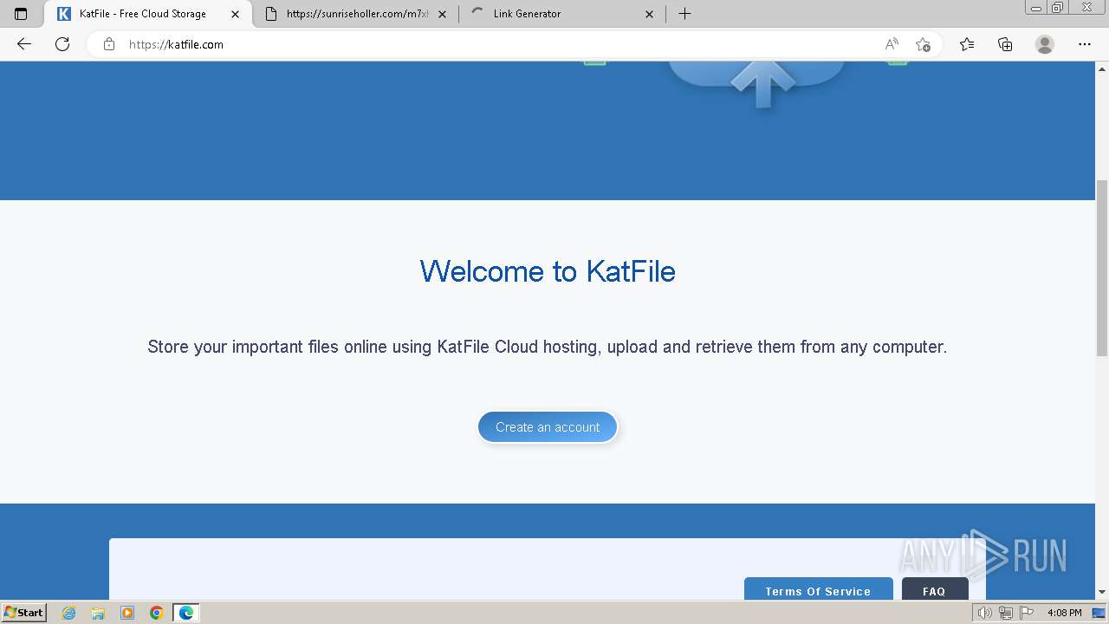Open the browser profile menu
This screenshot has width=1109, height=624.
[1045, 44]
